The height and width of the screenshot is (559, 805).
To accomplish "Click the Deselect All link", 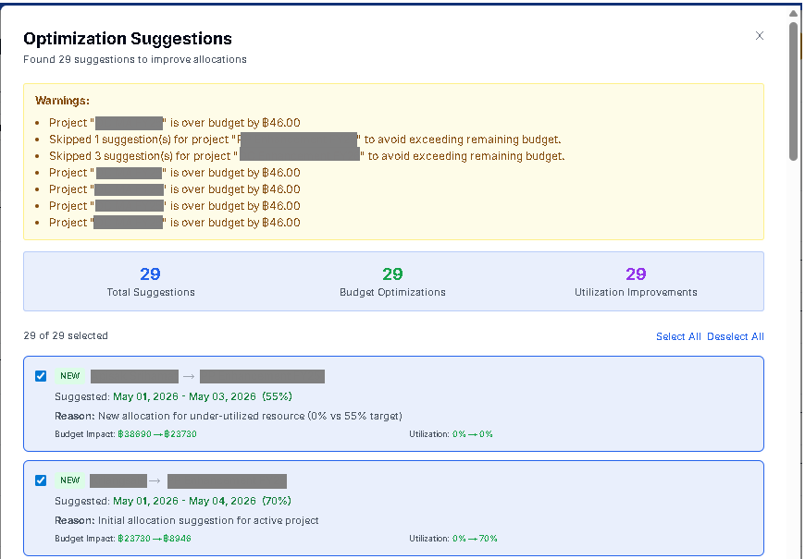I will 736,336.
